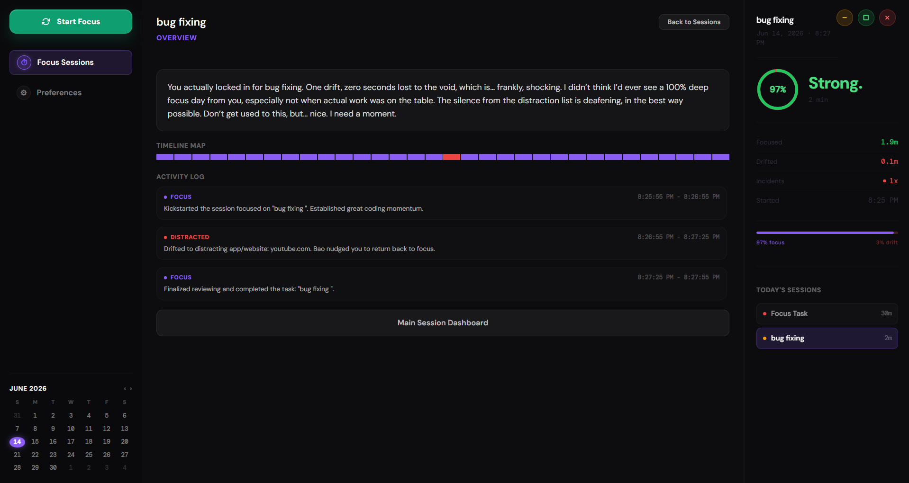Click the TODAY'S SESSIONS heading

point(789,290)
